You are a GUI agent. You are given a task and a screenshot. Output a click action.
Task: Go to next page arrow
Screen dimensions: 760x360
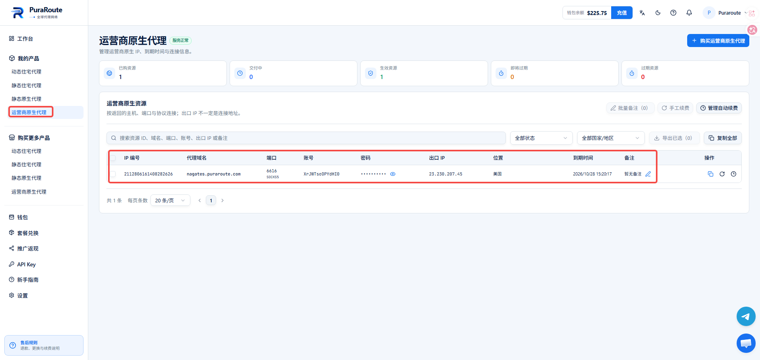[x=222, y=200]
